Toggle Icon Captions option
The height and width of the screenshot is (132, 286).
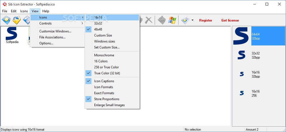(x=112, y=81)
